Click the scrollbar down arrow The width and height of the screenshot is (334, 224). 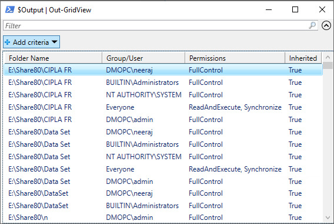pyautogui.click(x=328, y=218)
